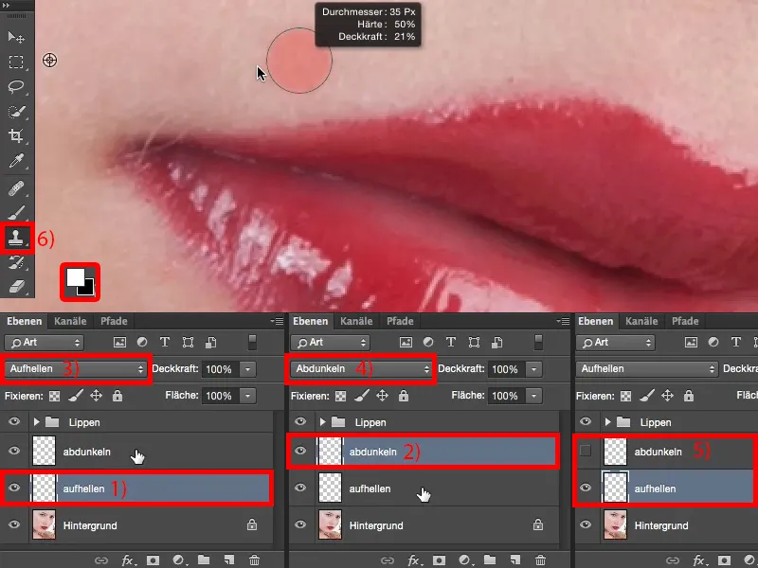The width and height of the screenshot is (758, 568).
Task: Activate the Clone Stamp tool
Action: (x=16, y=239)
